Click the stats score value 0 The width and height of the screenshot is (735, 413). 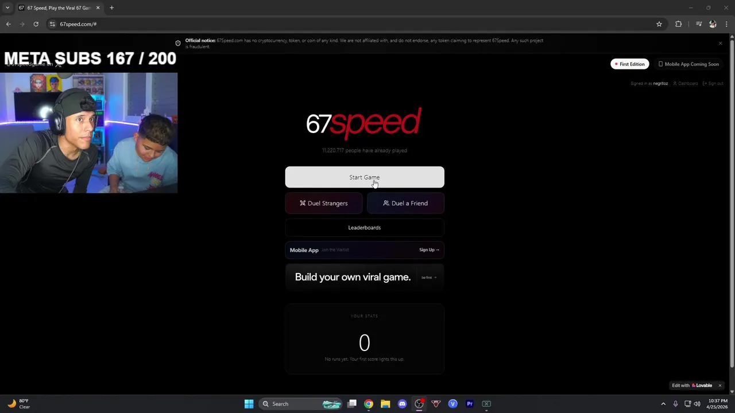click(x=365, y=343)
